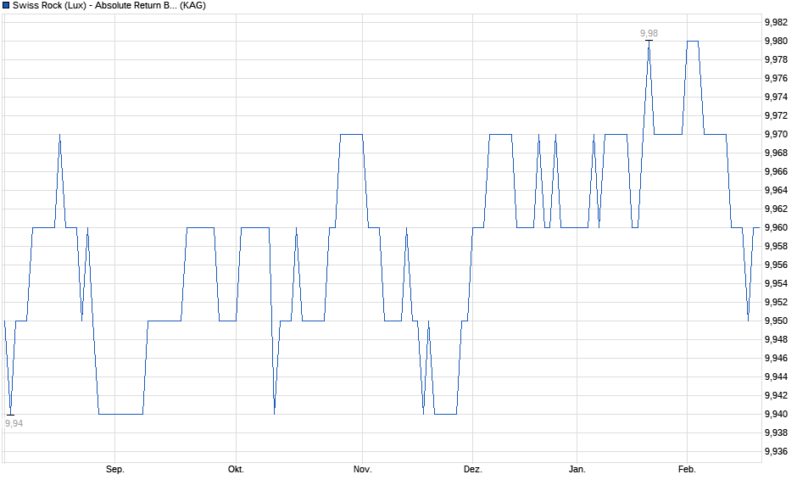Screen dimensions: 797x491
Task: Click the 9,950 price axis value
Action: 776,320
